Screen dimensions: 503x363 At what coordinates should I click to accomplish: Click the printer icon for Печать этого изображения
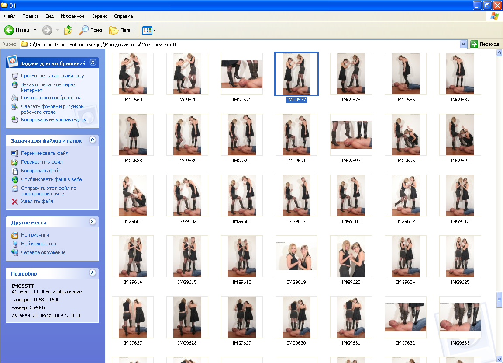point(15,98)
